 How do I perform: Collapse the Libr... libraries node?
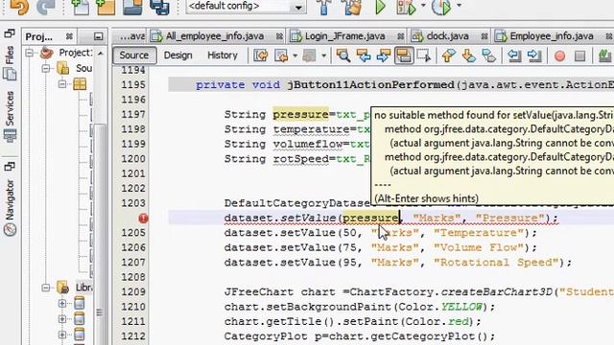(x=46, y=287)
